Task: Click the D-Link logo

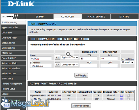Action: (21, 4)
